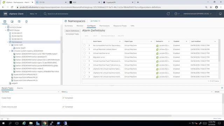
Task: Open Internet Explorer from the taskbar
Action: click(x=24, y=123)
